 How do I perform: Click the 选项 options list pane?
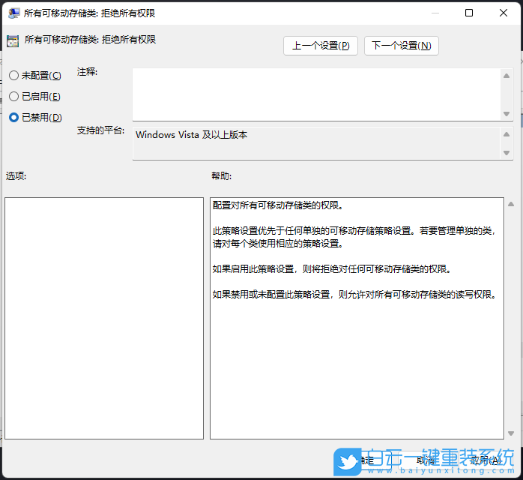[x=104, y=318]
